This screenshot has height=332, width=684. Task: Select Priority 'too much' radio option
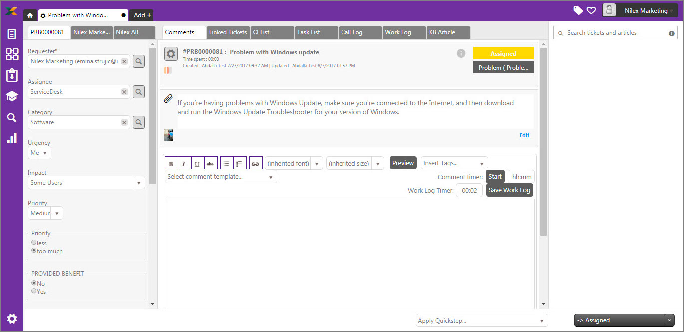click(x=34, y=251)
